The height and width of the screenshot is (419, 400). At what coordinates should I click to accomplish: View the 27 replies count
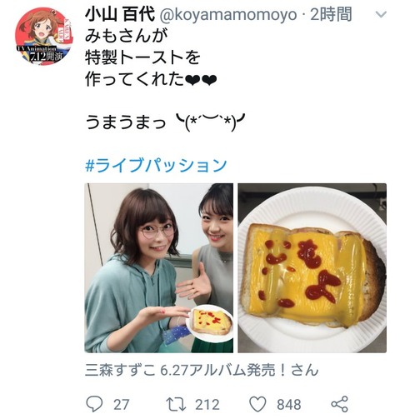pyautogui.click(x=122, y=405)
